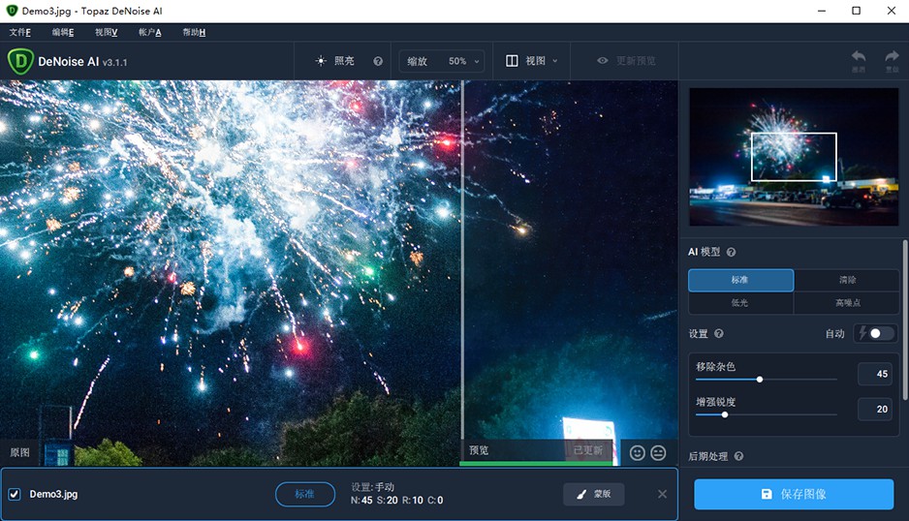909x521 pixels.
Task: Open the 缩放 50% zoom dropdown
Action: click(442, 61)
